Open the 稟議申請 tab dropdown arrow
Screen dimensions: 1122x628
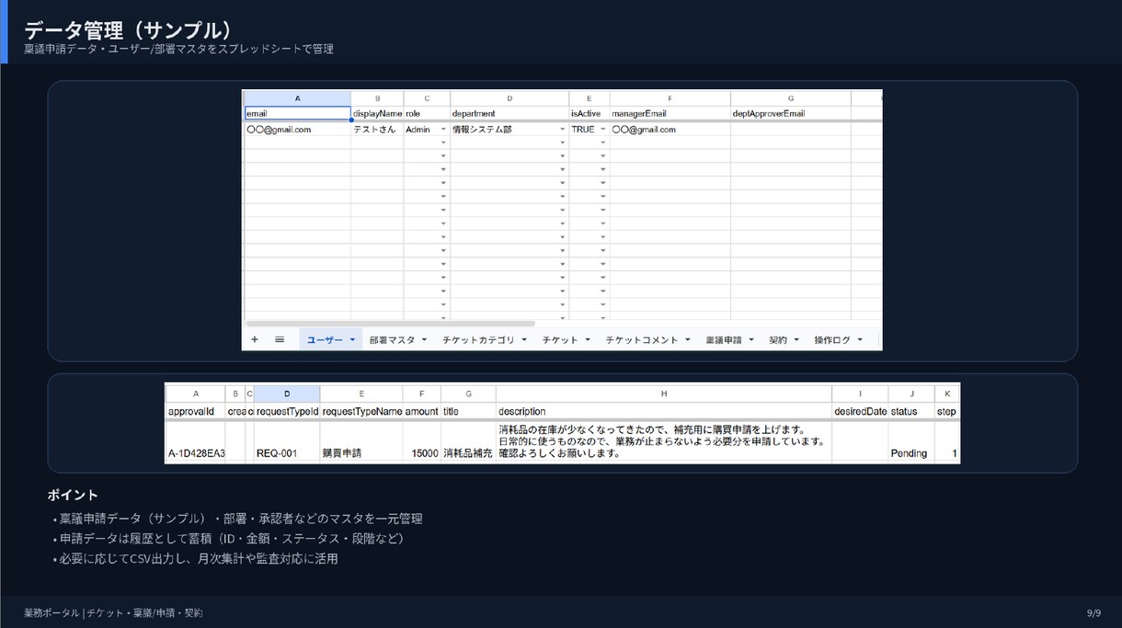(x=750, y=340)
